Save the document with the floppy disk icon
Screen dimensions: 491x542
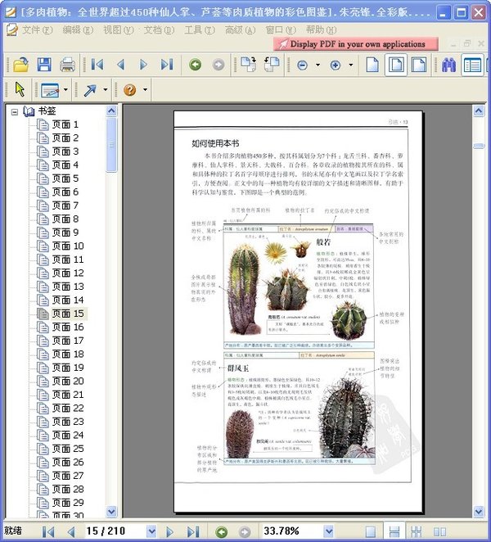click(44, 65)
